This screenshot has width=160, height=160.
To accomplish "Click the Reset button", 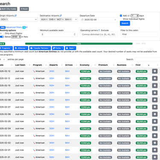I will coord(24,9).
